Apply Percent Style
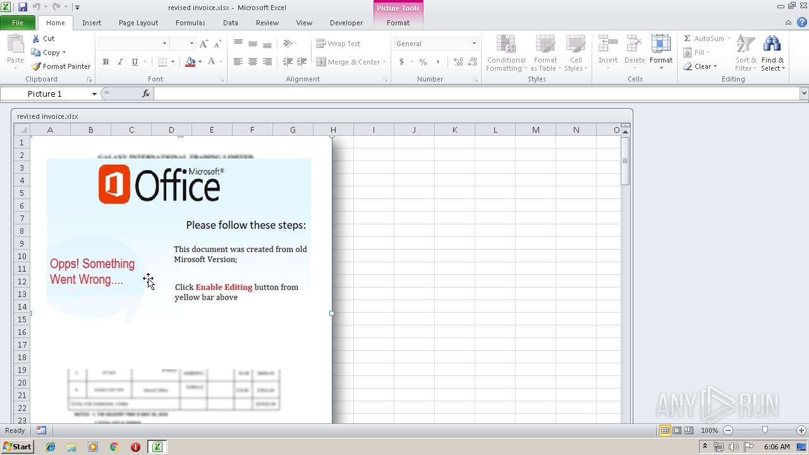The height and width of the screenshot is (455, 809). click(x=423, y=62)
